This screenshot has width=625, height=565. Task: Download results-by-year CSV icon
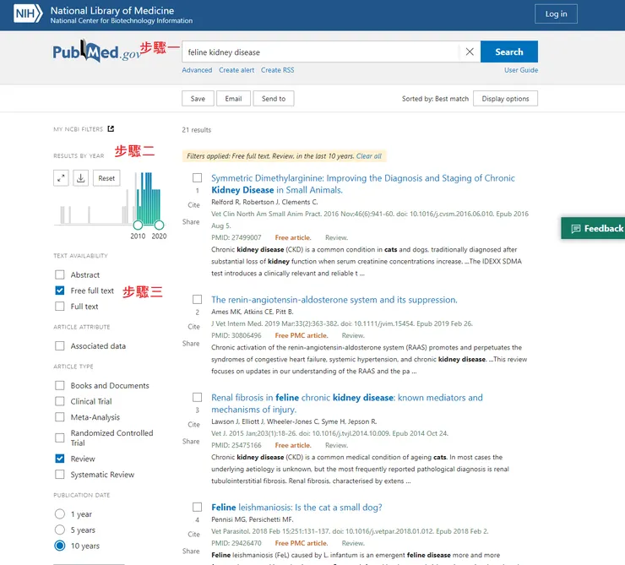click(x=80, y=178)
